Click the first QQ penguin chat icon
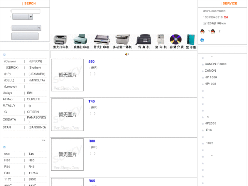This screenshot has width=248, height=186. 202,31
